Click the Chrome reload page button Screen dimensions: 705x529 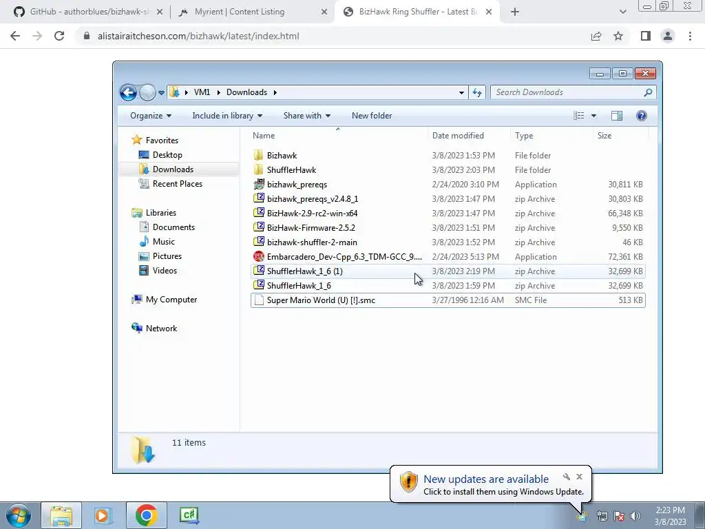pos(59,36)
